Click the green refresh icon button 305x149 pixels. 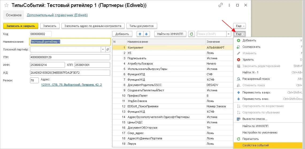191,34
